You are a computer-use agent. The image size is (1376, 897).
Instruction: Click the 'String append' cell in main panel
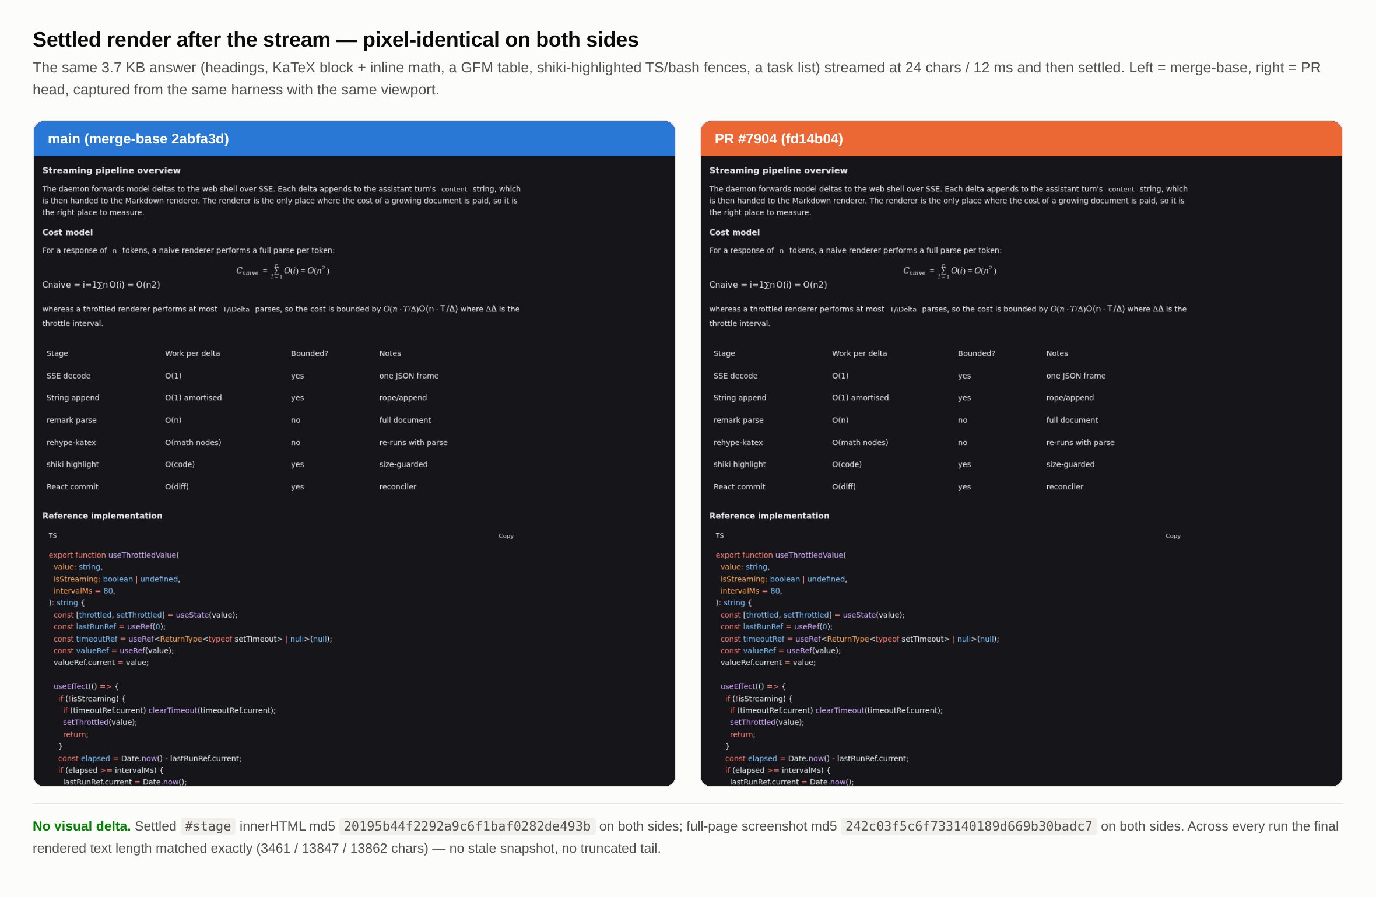tap(73, 398)
